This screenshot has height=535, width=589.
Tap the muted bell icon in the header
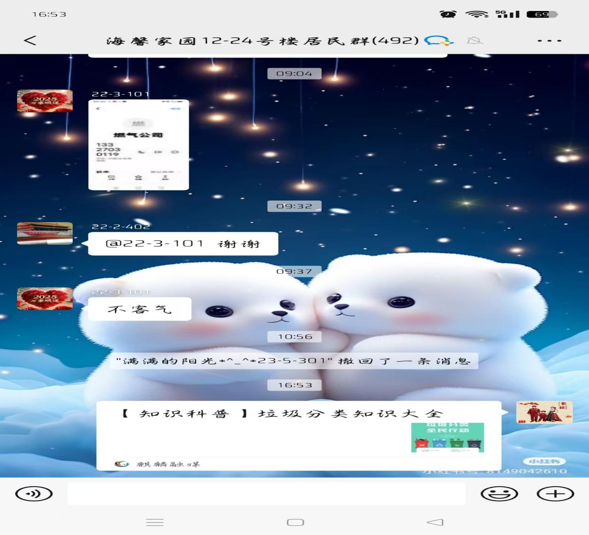pyautogui.click(x=474, y=41)
